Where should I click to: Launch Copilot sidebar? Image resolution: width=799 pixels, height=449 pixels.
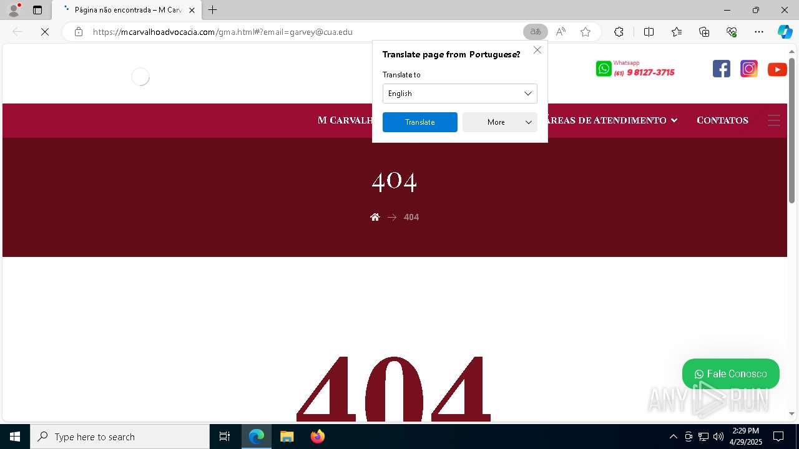pos(785,32)
